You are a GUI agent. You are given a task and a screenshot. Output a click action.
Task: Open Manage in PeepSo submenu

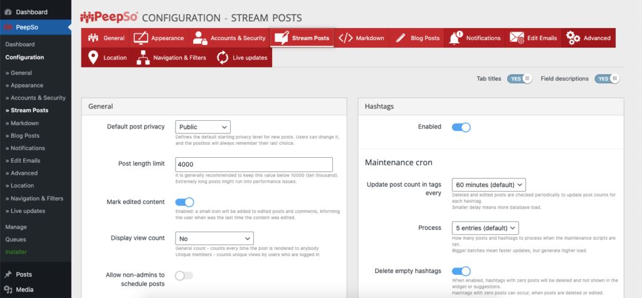[16, 227]
